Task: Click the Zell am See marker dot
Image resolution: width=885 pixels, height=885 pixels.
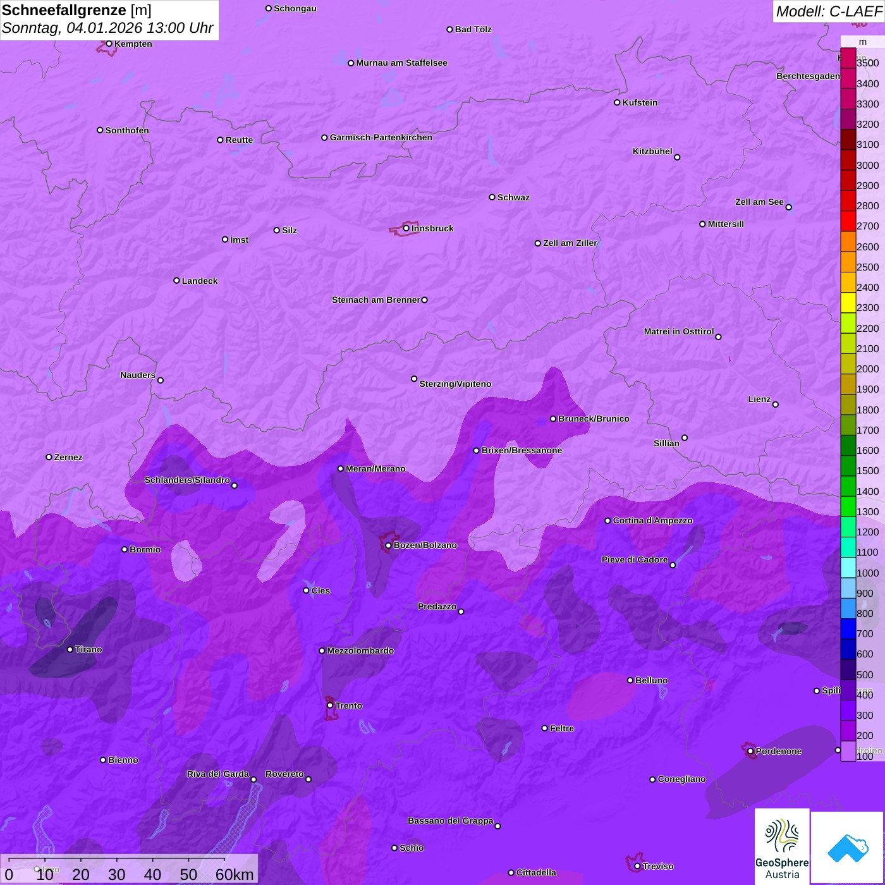Action: point(789,207)
